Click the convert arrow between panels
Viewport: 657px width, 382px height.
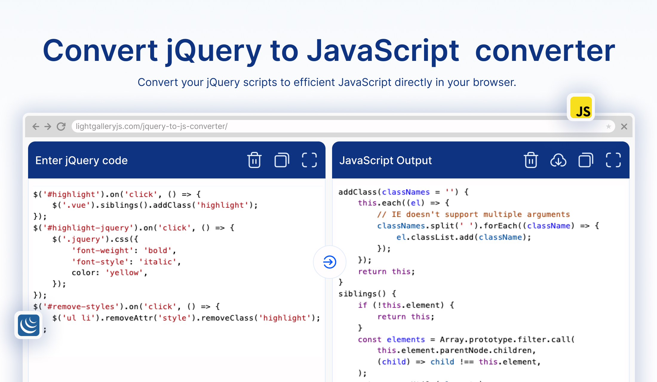point(329,262)
